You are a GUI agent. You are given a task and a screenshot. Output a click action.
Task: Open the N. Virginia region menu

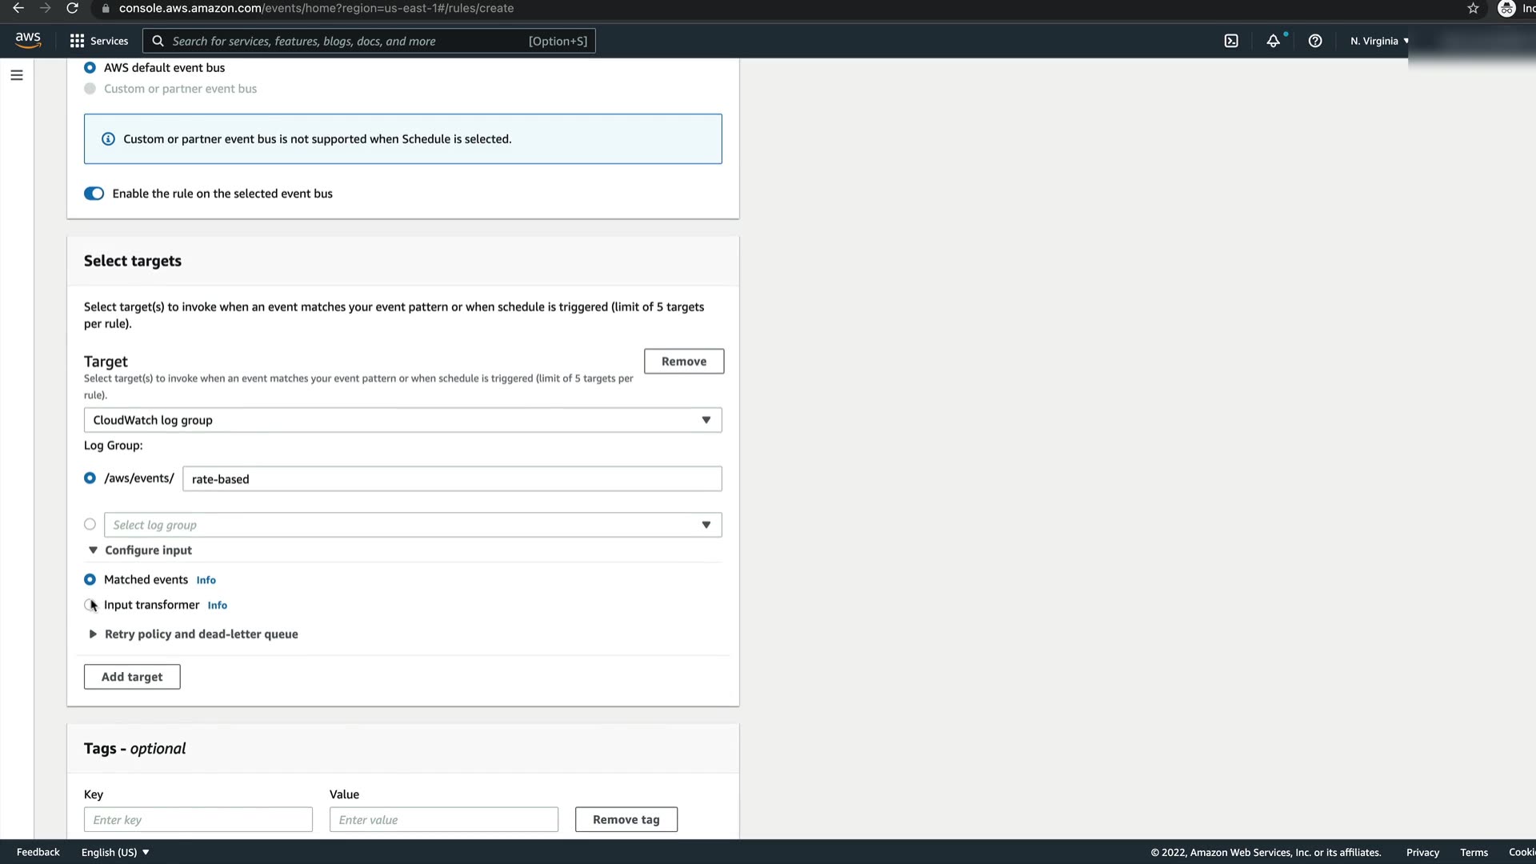coord(1378,41)
